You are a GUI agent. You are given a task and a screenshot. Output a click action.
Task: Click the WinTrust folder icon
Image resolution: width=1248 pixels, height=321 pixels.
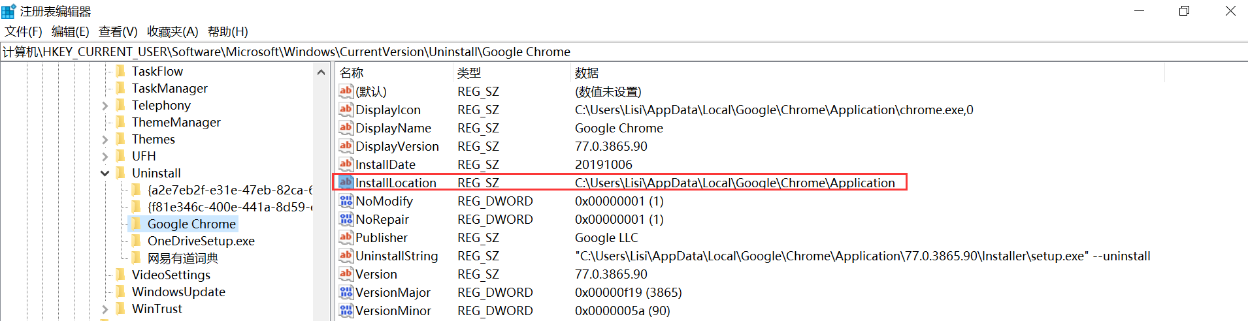[121, 308]
